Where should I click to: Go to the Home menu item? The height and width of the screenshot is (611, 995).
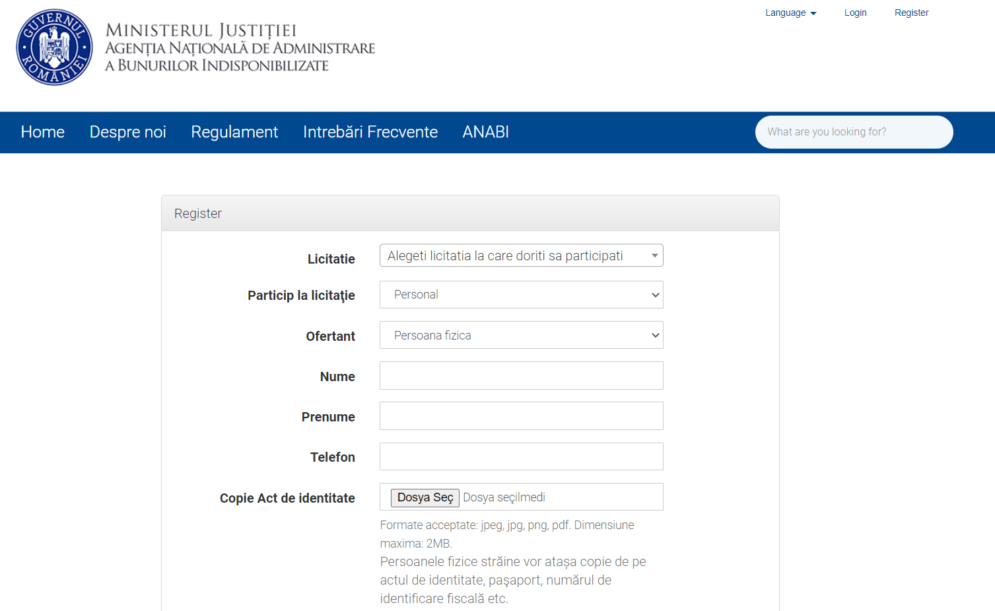click(43, 132)
